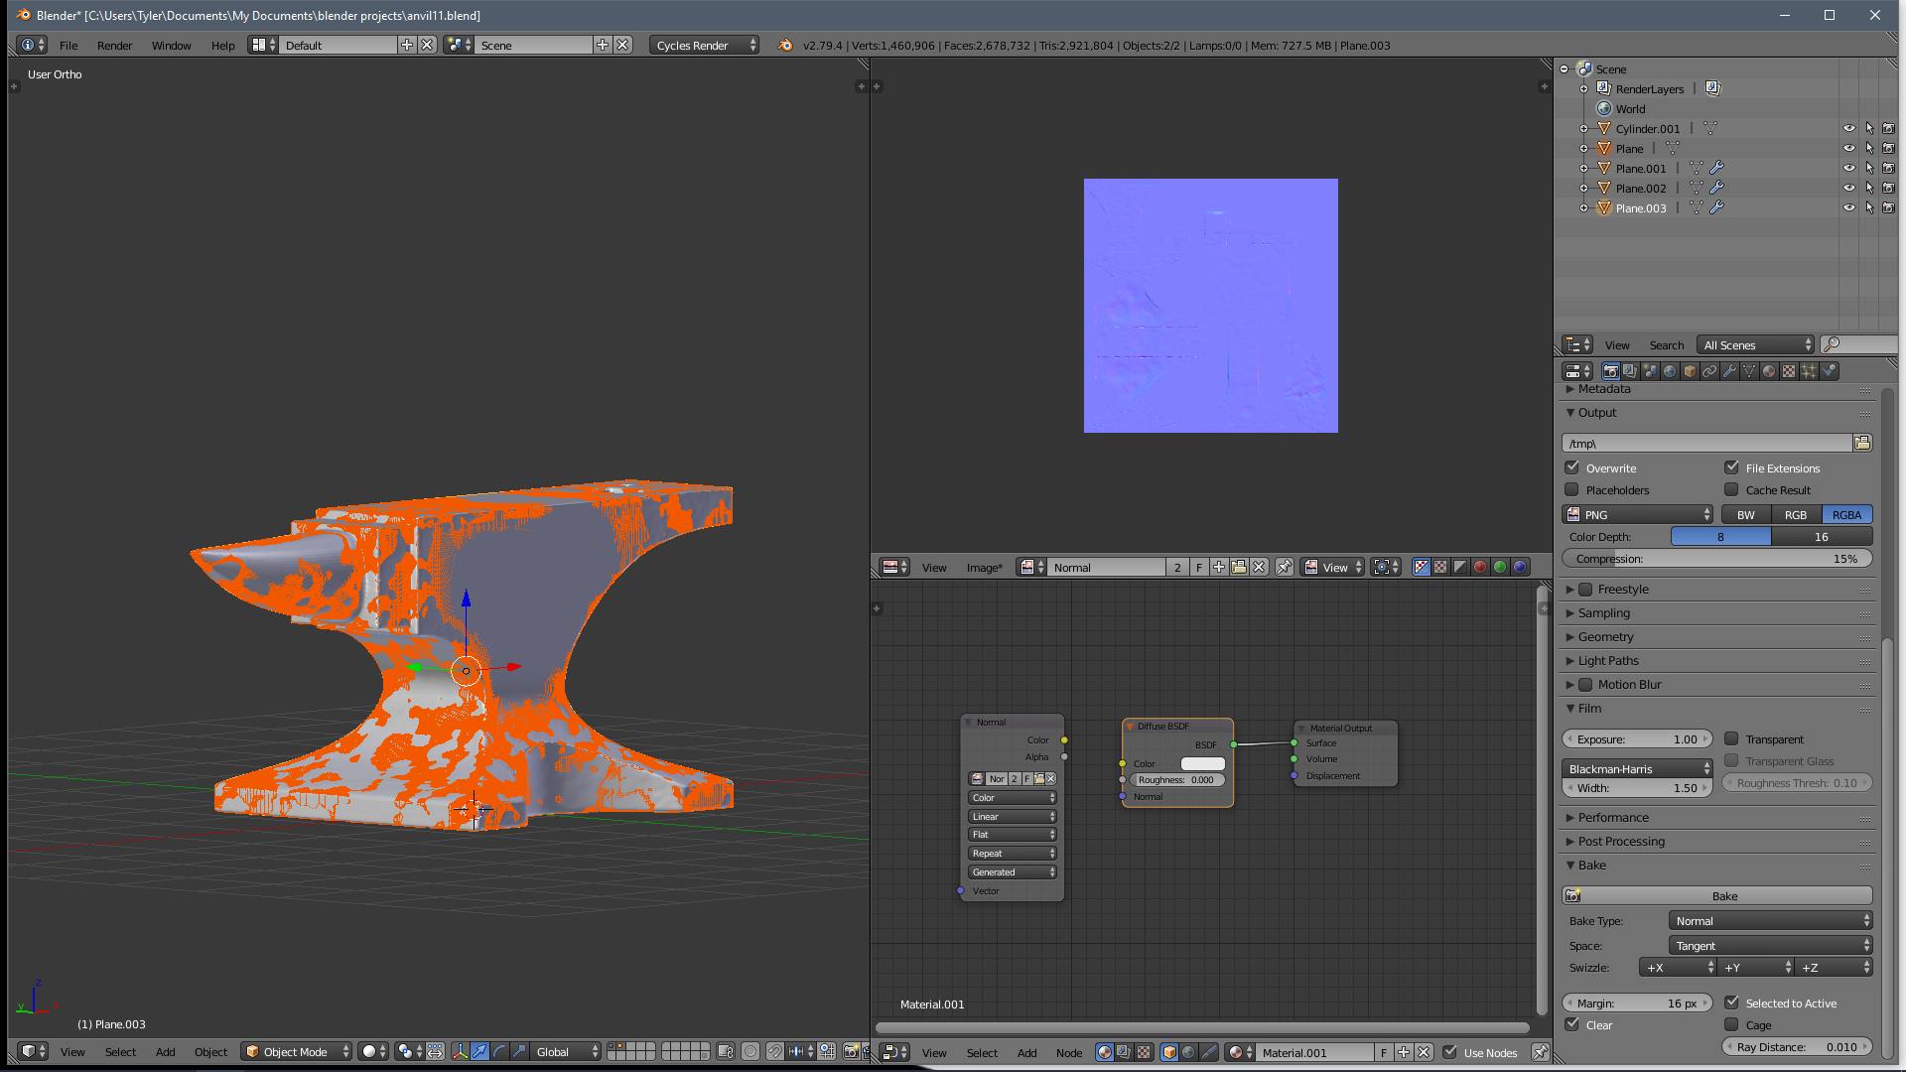Pin the image in the image editor

(x=1285, y=568)
